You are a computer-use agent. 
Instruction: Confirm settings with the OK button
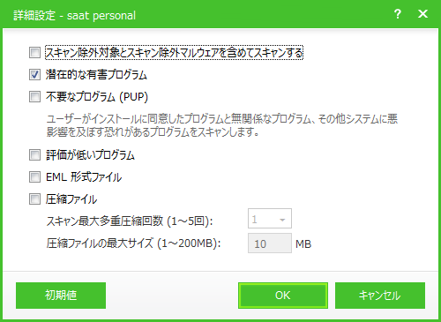click(x=283, y=296)
